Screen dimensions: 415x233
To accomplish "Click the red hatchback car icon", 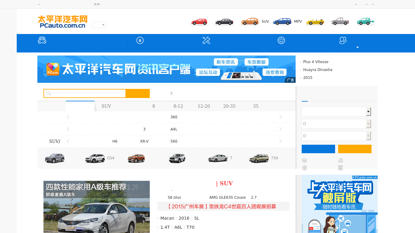I will pos(199,22).
